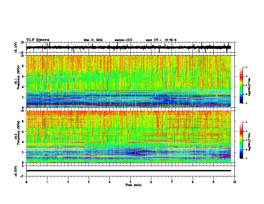
Task: Click time axis tick label "5"
Action: (130, 182)
